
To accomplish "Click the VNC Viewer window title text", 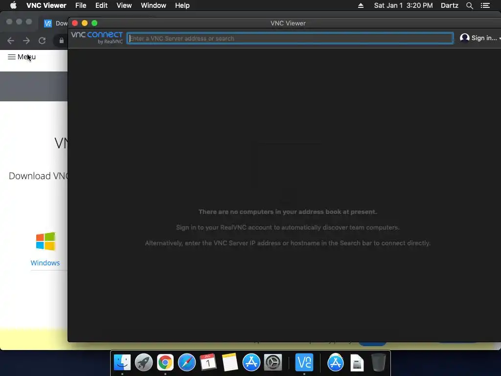I will pos(288,23).
